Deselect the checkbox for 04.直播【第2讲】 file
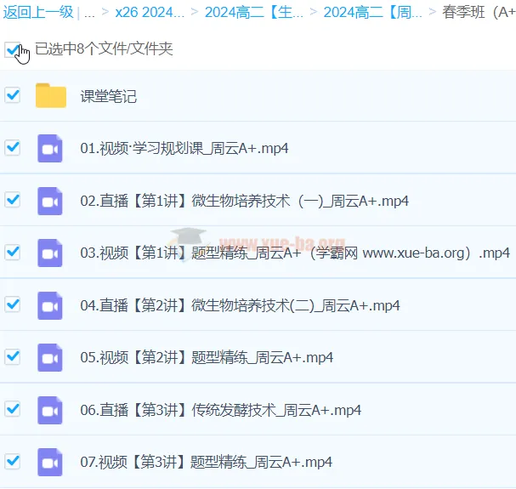The image size is (516, 489). tap(13, 304)
